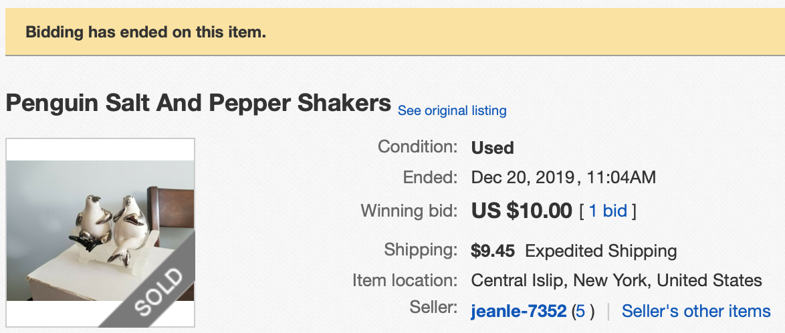Image resolution: width=785 pixels, height=333 pixels.
Task: Click the Winning bid label
Action: 409,211
